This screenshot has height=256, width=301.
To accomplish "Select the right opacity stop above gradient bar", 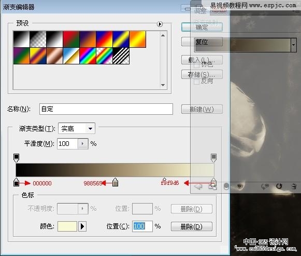I will click(213, 158).
